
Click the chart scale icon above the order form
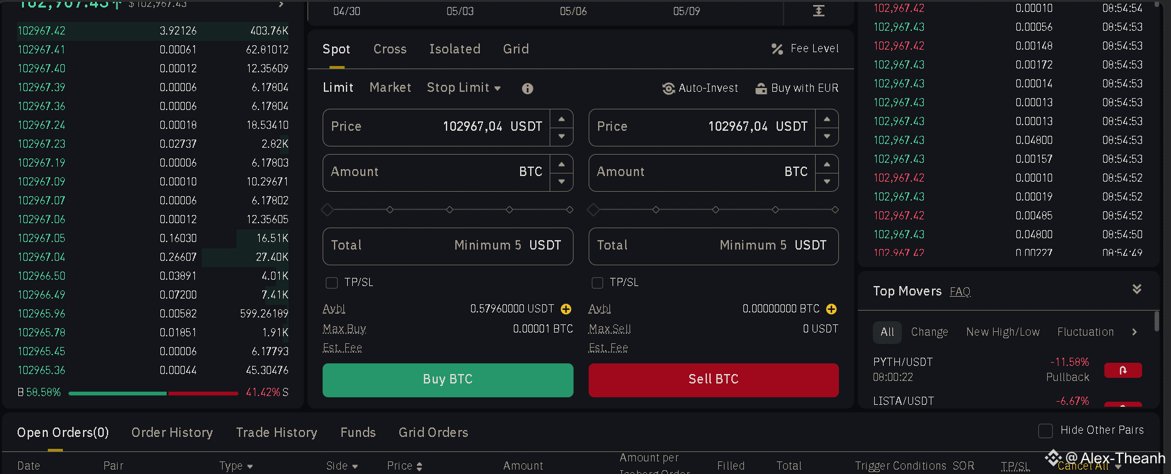pyautogui.click(x=818, y=11)
